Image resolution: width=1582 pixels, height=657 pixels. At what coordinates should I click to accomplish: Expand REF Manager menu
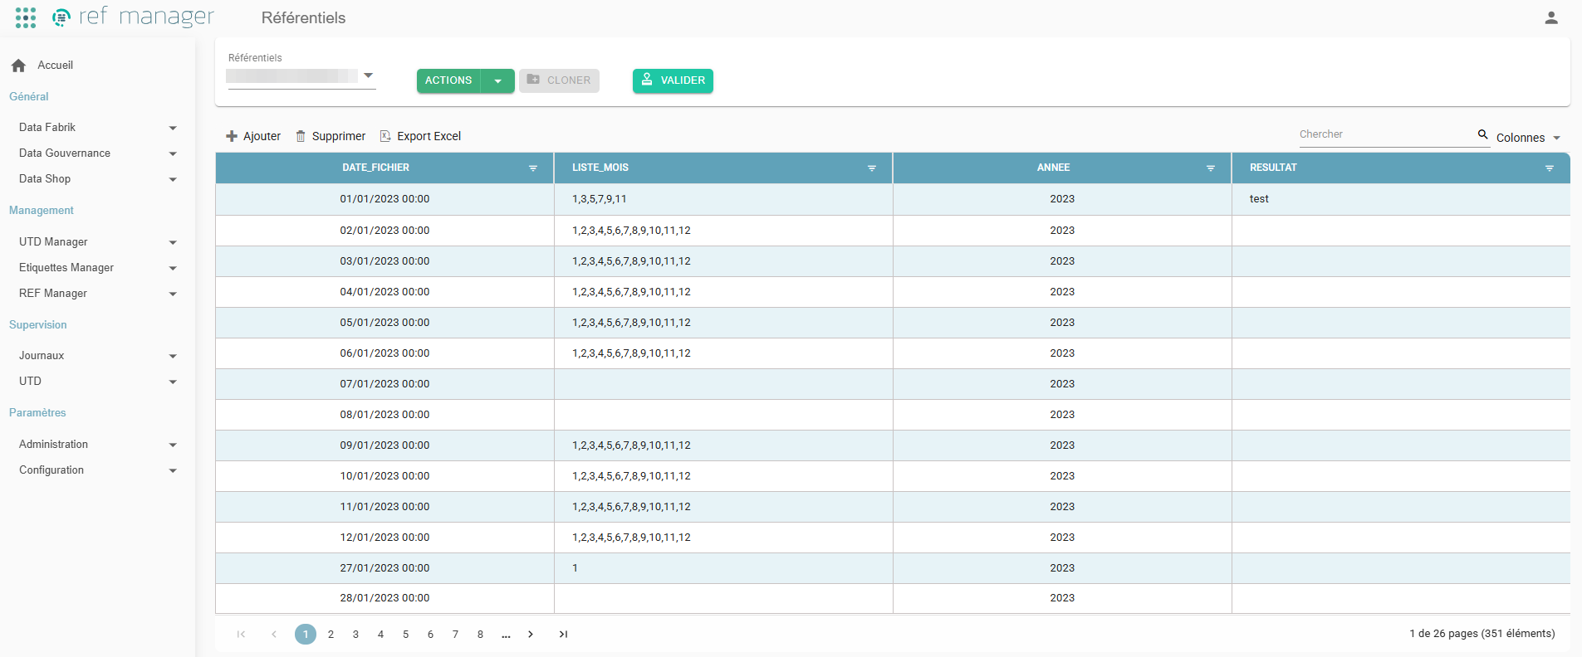click(97, 294)
